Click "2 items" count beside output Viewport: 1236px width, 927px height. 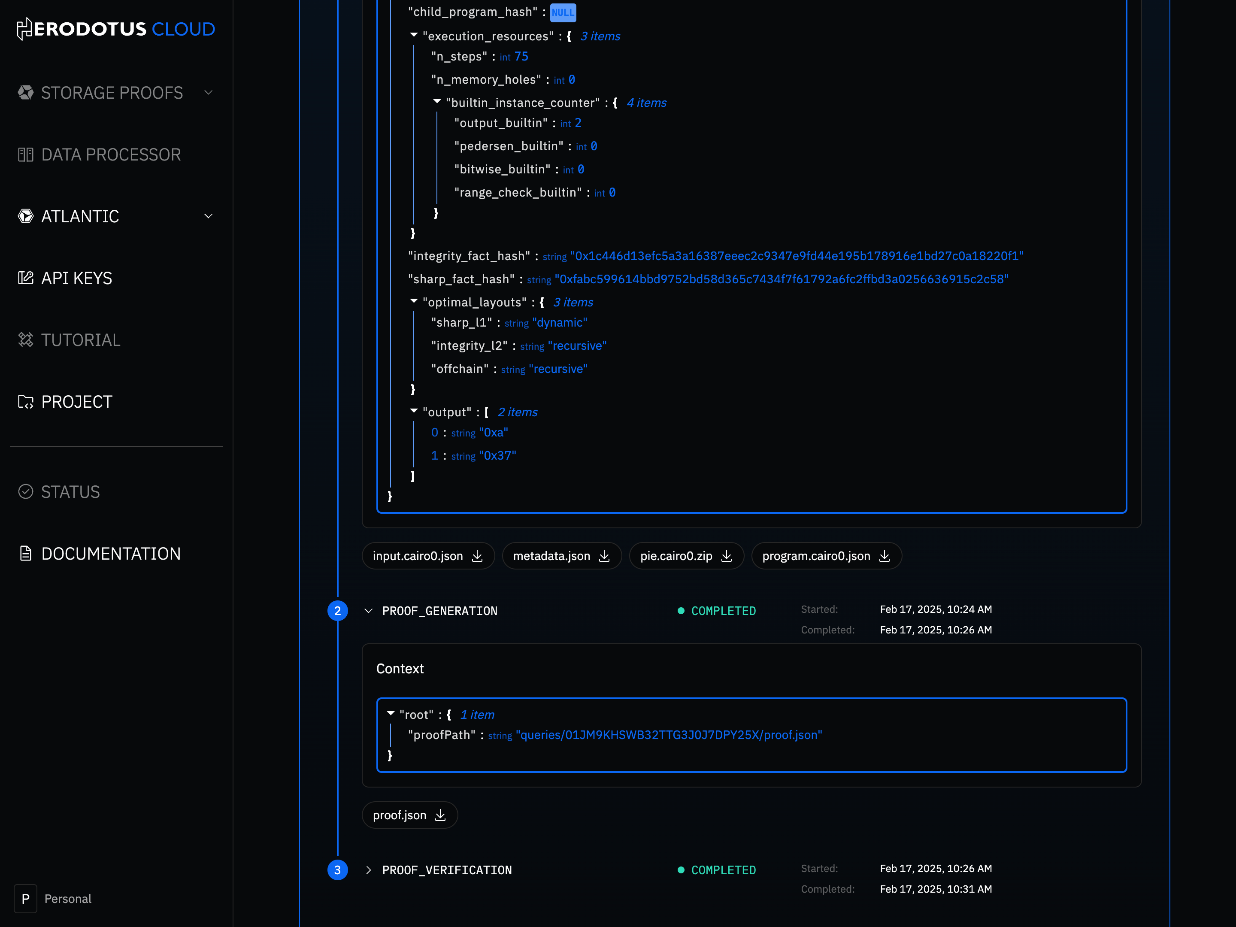518,412
